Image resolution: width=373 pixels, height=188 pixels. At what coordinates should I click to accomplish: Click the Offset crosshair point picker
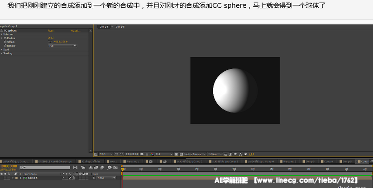click(x=50, y=42)
